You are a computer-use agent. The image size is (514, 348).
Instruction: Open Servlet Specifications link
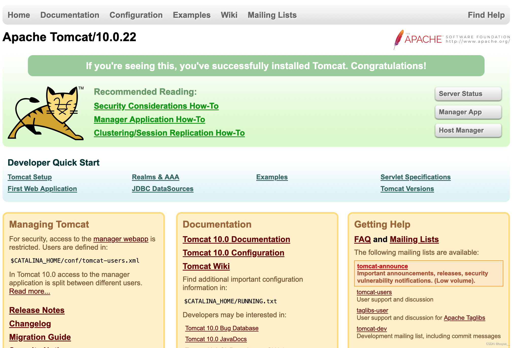tap(416, 177)
